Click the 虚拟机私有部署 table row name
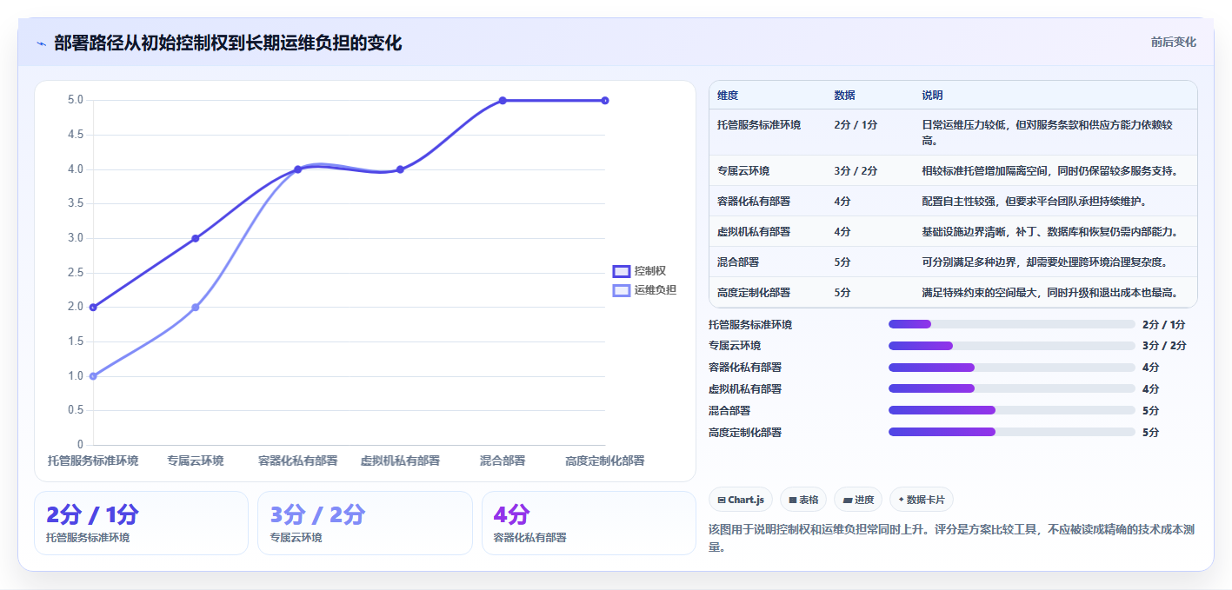The height and width of the screenshot is (590, 1232). 754,232
